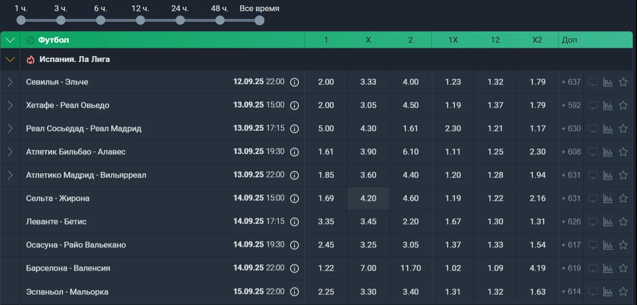
Task: Favorite the Сельта - Жирона match star
Action: [623, 198]
